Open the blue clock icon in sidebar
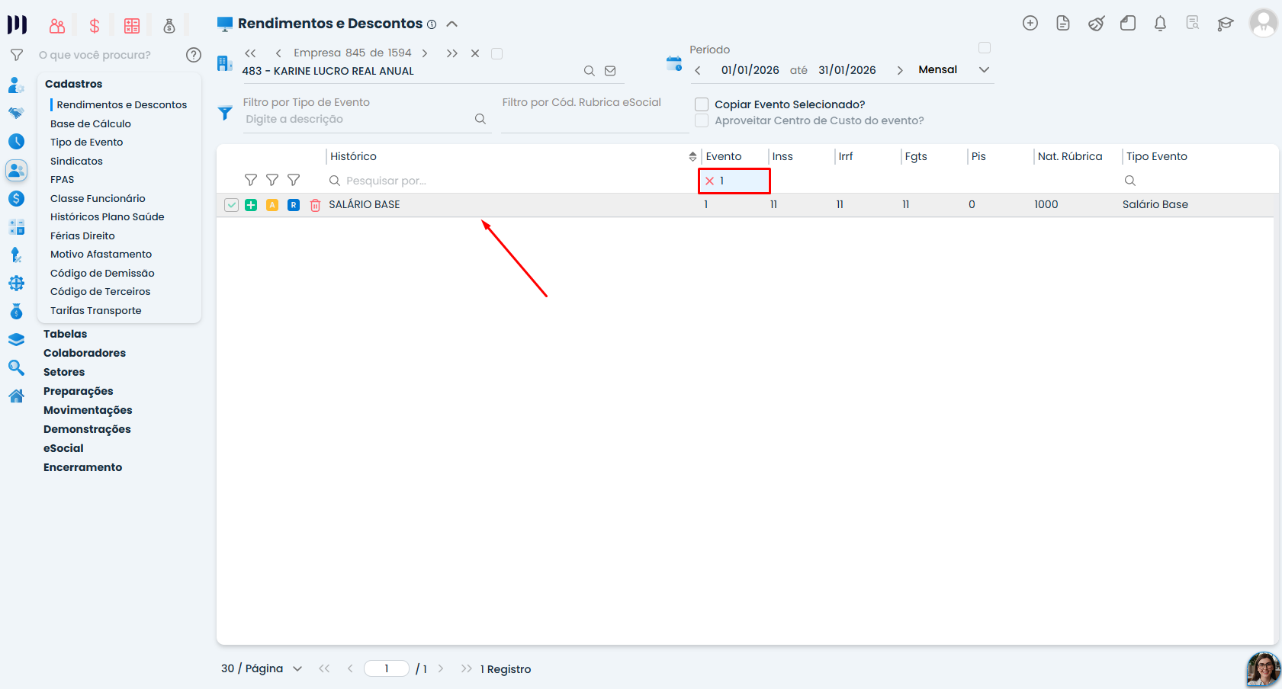The width and height of the screenshot is (1282, 689). [x=16, y=142]
